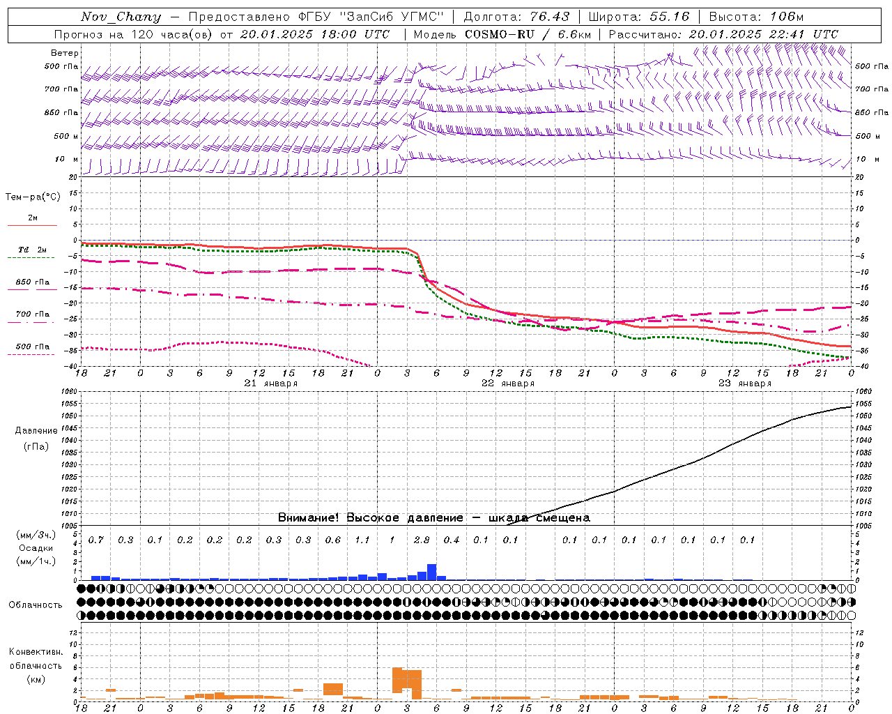Click the 1.1 precipitation value
892x714 pixels.
(362, 540)
